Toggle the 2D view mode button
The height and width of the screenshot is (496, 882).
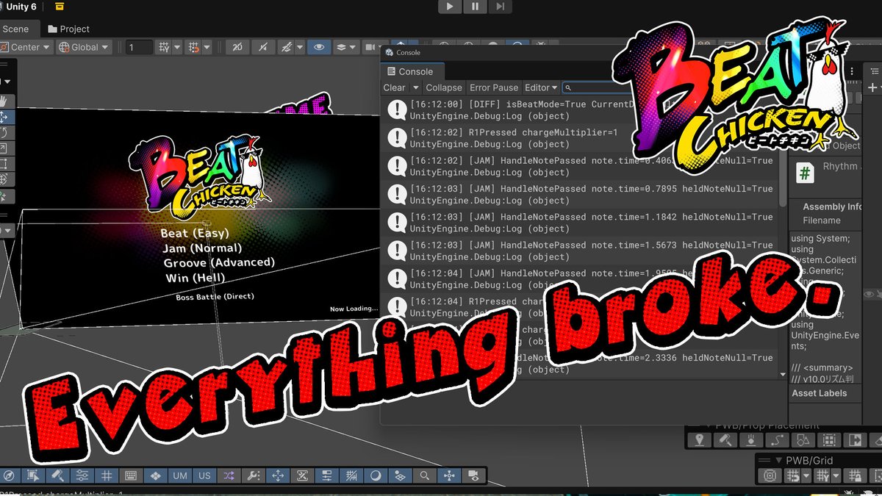click(x=237, y=47)
